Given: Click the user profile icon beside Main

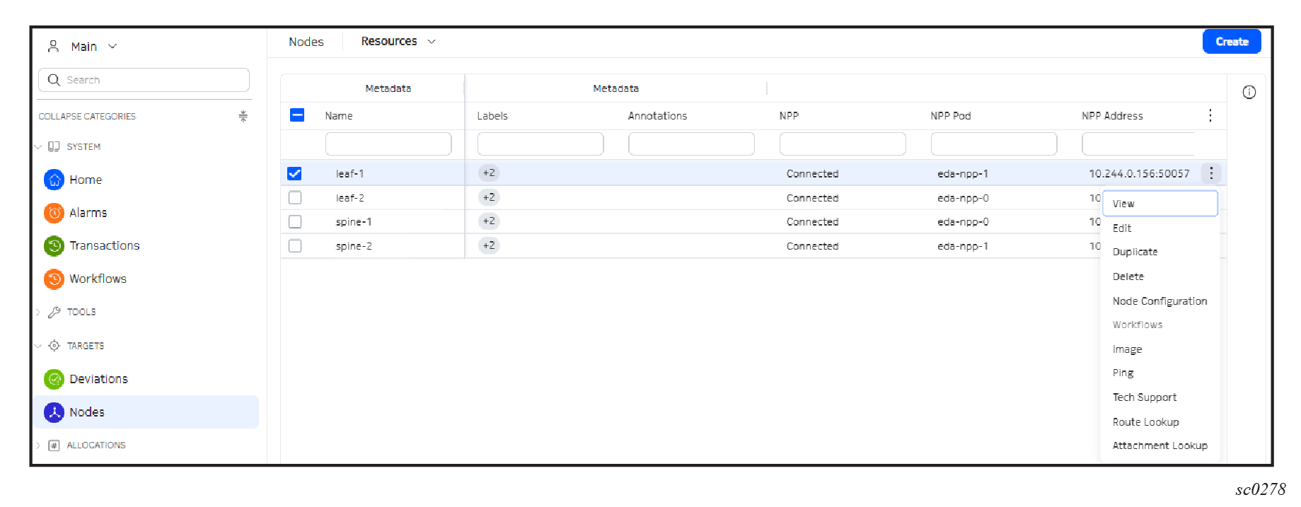Looking at the screenshot, I should (53, 47).
